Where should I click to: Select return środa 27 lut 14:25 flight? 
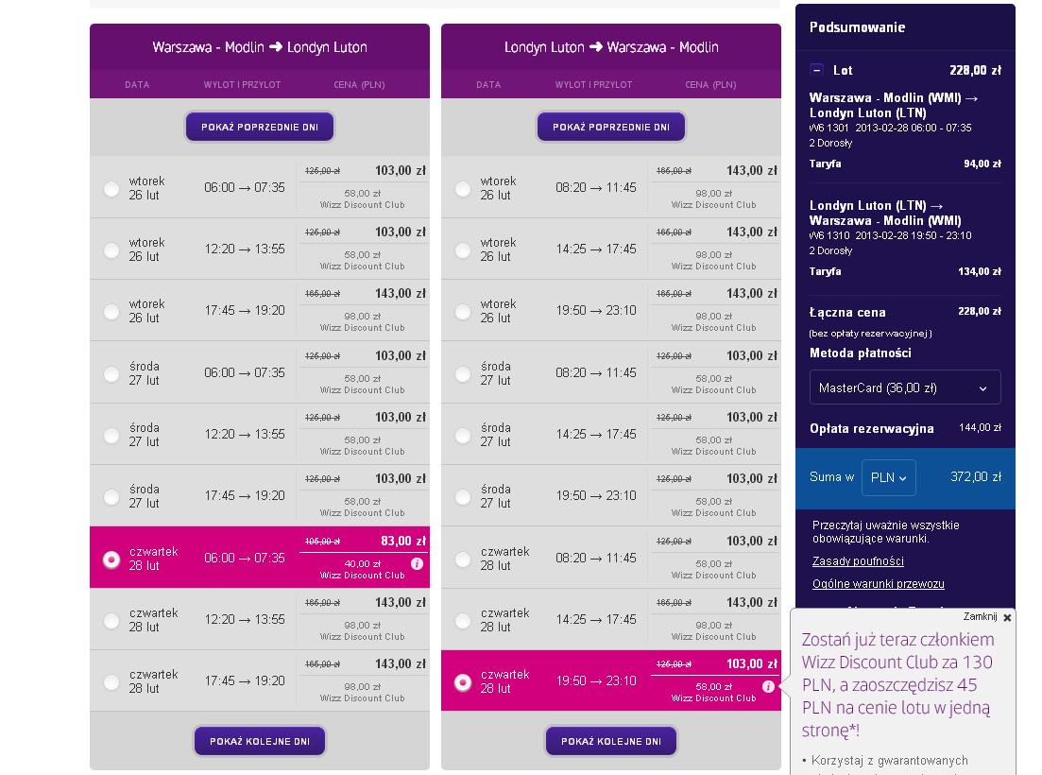pos(463,436)
